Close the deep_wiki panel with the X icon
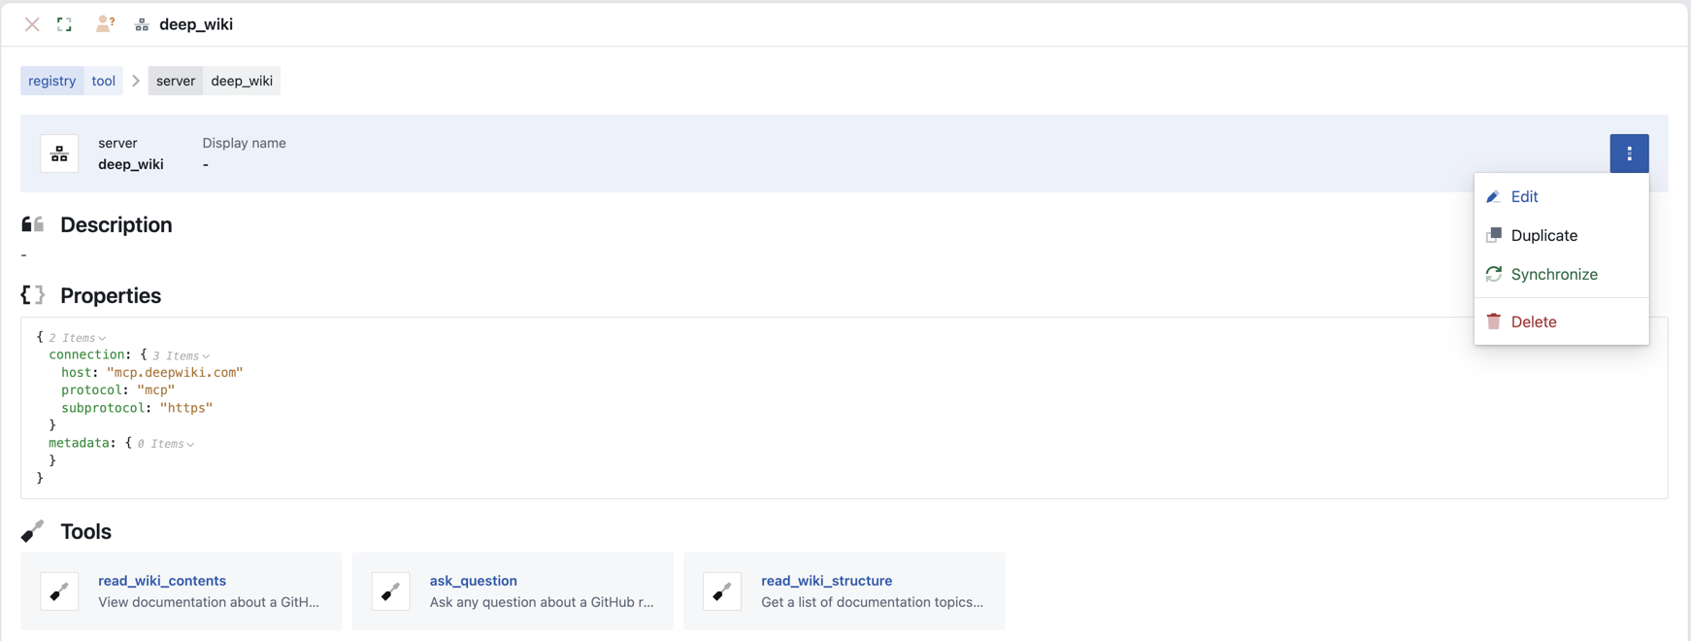 click(32, 24)
